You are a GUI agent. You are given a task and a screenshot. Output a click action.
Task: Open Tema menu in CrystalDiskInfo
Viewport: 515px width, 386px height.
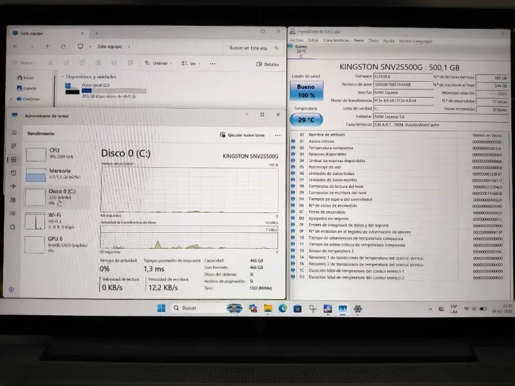coord(359,41)
